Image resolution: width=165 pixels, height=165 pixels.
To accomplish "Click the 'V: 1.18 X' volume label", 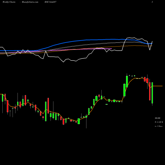I will point(159,122).
